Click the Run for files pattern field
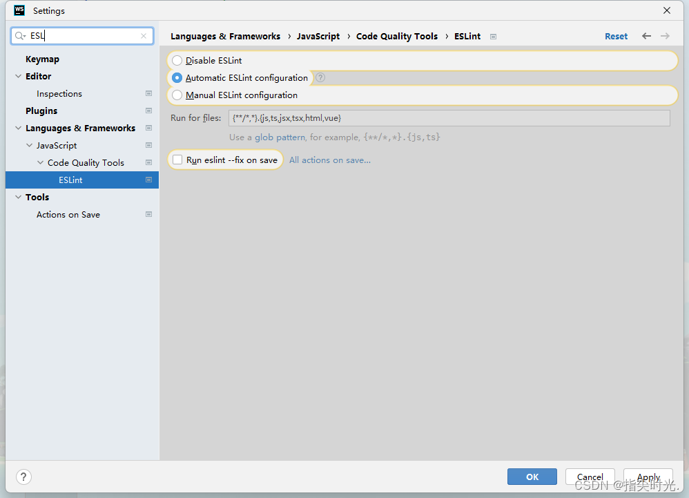 pos(449,118)
